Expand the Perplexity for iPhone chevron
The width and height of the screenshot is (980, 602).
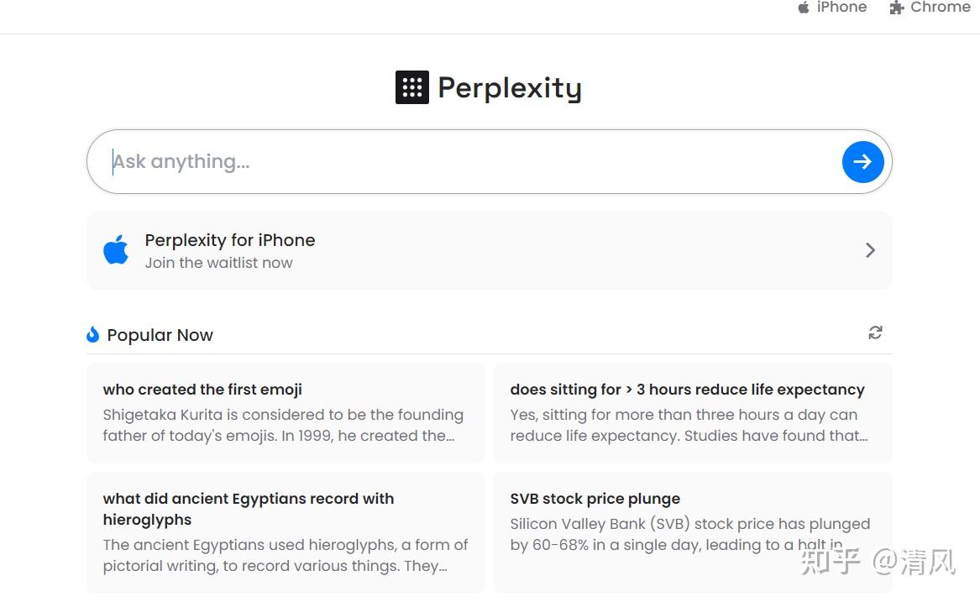point(870,250)
